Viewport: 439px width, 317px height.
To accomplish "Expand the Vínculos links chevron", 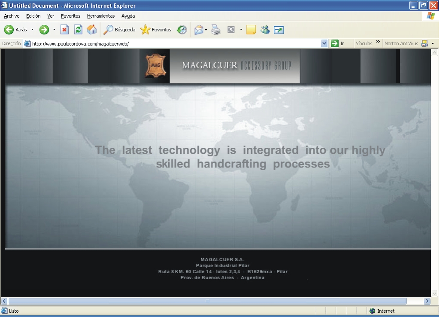I will [x=378, y=42].
